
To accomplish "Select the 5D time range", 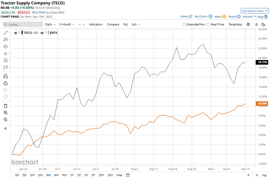I will 25,175.
